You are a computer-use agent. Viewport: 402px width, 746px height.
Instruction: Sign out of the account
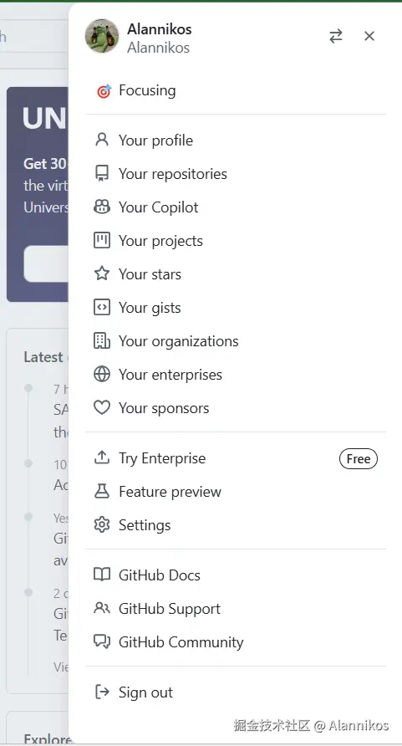coord(236,692)
